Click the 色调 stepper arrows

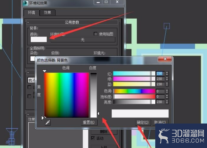pyautogui.click(x=167, y=91)
